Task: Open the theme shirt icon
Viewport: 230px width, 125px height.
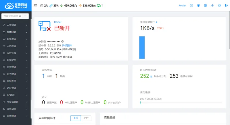Action: click(x=198, y=5)
